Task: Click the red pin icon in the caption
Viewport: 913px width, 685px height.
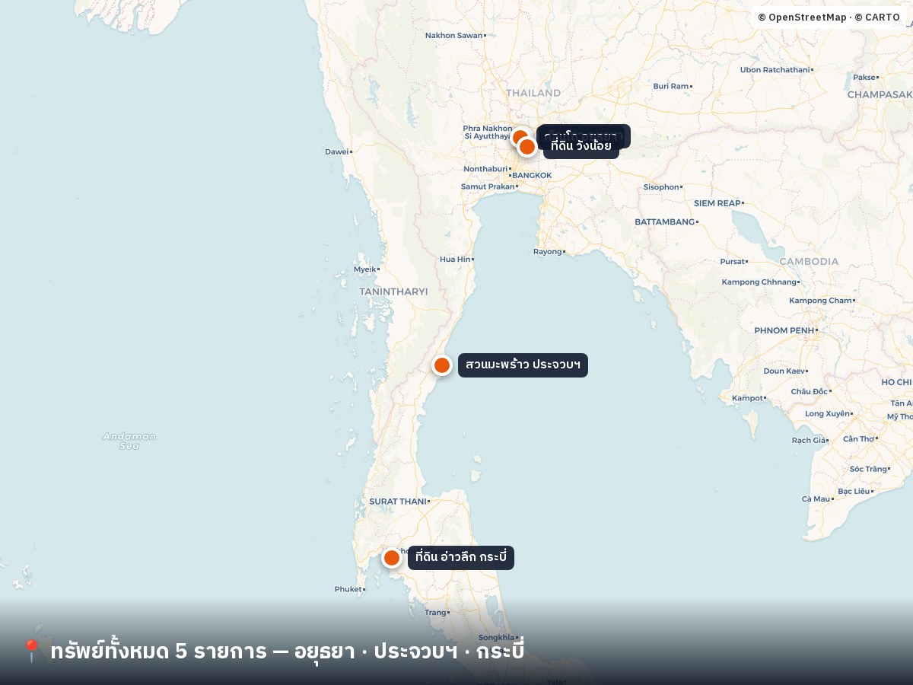Action: point(31,651)
